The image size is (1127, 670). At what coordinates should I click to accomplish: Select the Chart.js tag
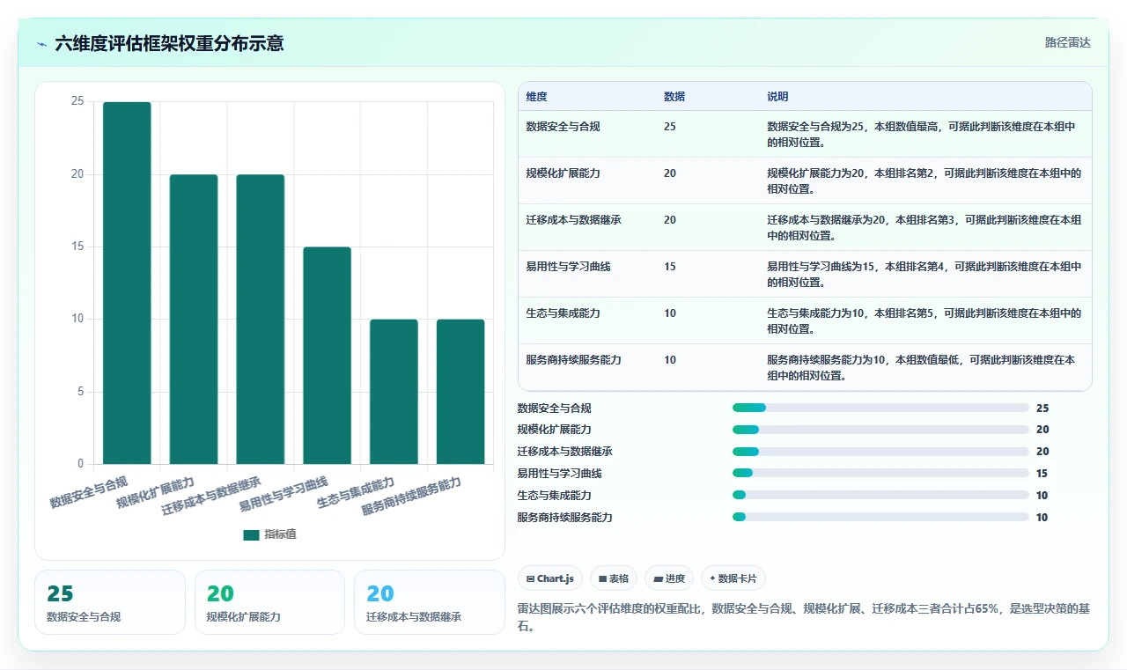(x=550, y=578)
